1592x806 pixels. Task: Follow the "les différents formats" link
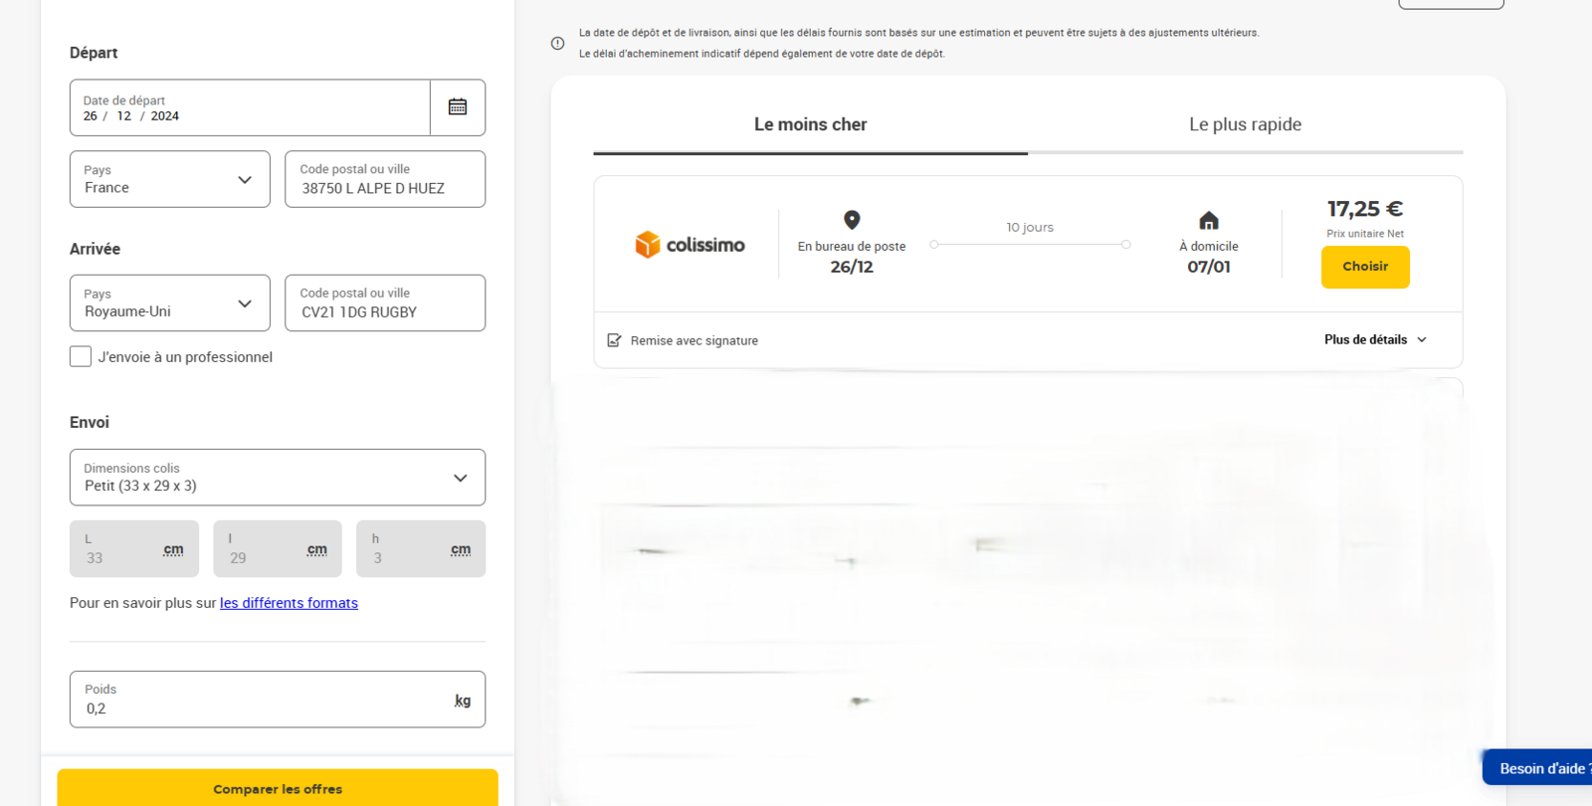[289, 603]
